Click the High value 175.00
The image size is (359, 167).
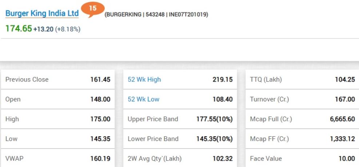[100, 119]
